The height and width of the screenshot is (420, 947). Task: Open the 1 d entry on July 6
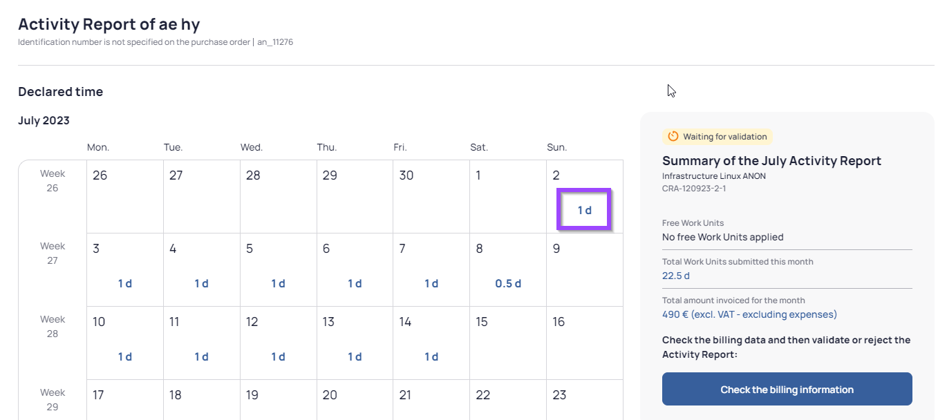(355, 283)
